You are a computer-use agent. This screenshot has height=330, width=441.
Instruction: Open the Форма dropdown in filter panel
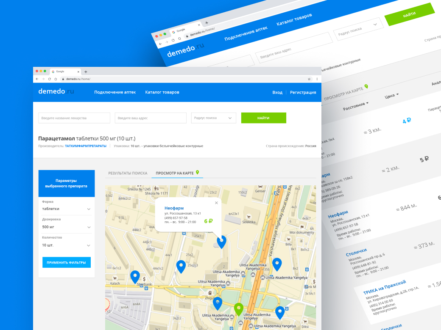pos(66,209)
